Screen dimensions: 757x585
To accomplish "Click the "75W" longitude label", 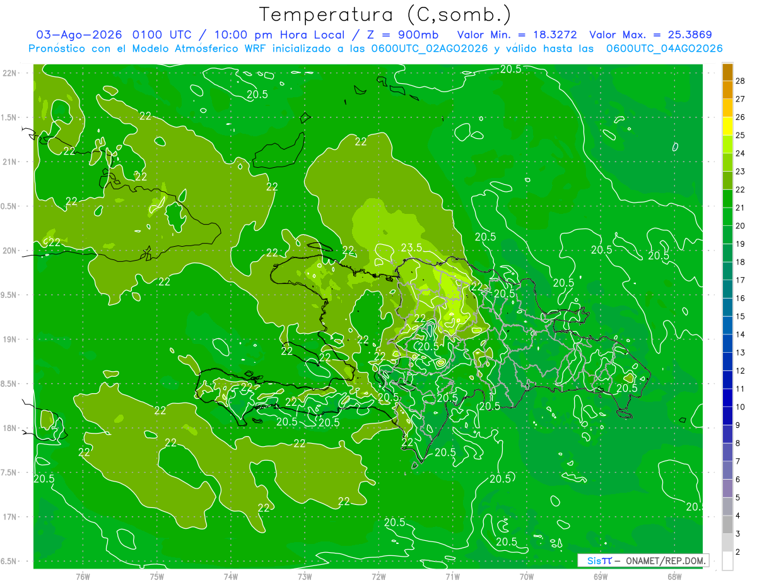I will pyautogui.click(x=157, y=576).
